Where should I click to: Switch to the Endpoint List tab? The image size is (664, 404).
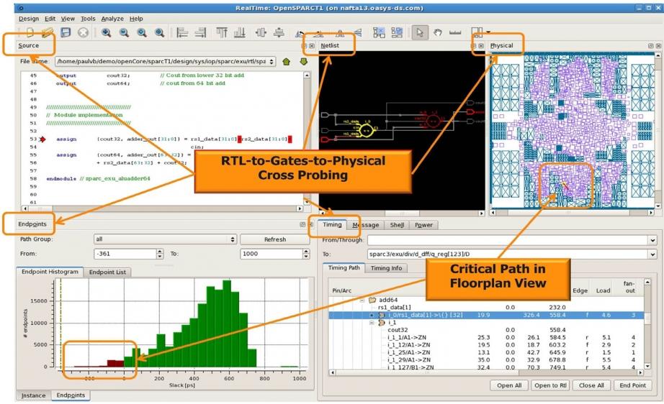tap(107, 272)
